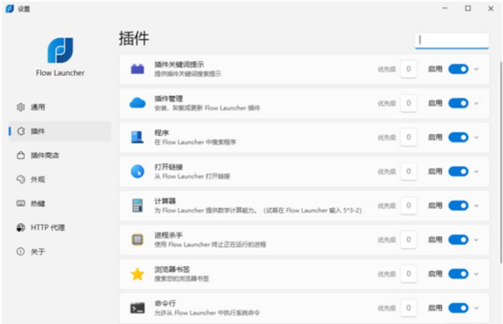Screen dimensions: 503x324
Task: Click the 插件关键词提示 plugin icon
Action: (x=137, y=69)
